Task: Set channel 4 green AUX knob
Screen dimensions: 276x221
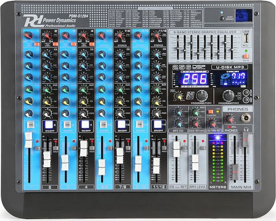Action: 84,89
